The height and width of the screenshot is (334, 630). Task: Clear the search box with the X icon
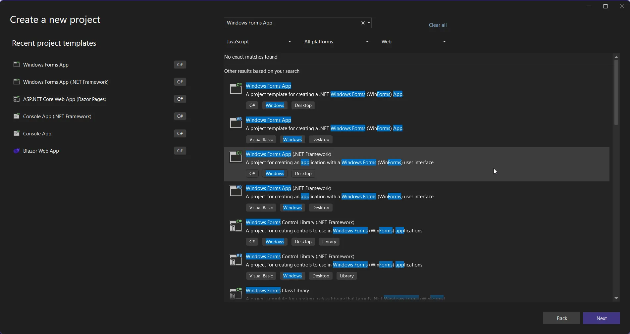tap(363, 23)
